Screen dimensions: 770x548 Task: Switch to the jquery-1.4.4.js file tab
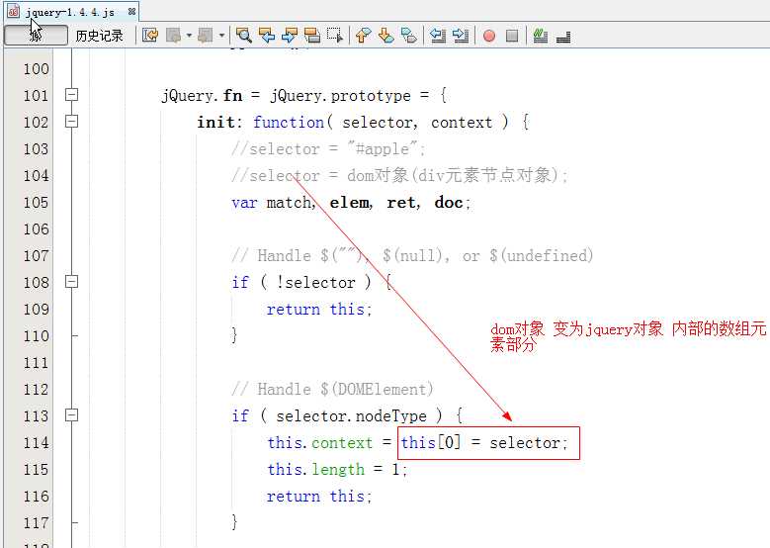[x=73, y=12]
